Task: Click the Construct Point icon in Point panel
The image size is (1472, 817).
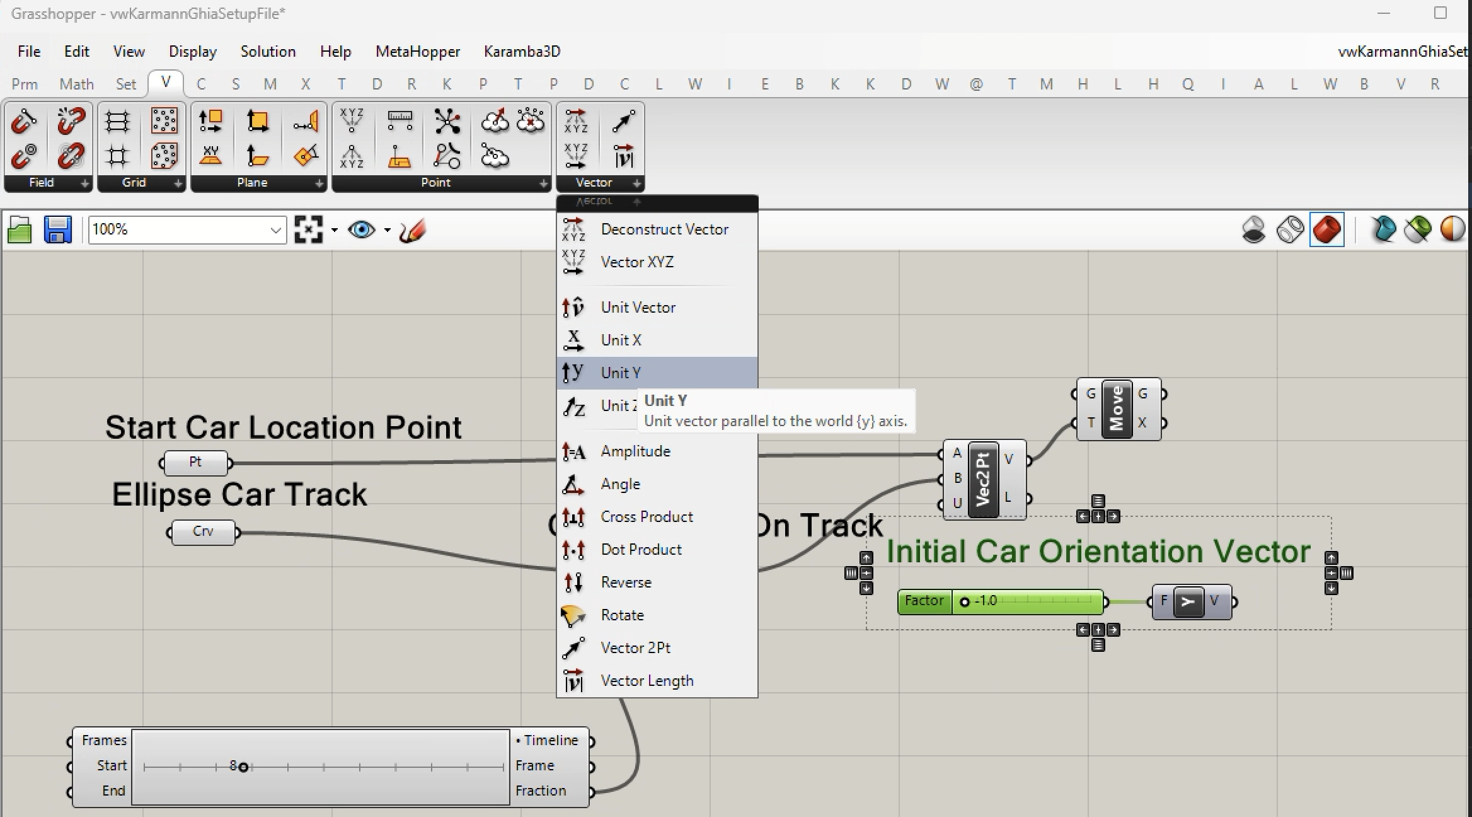Action: coord(352,120)
